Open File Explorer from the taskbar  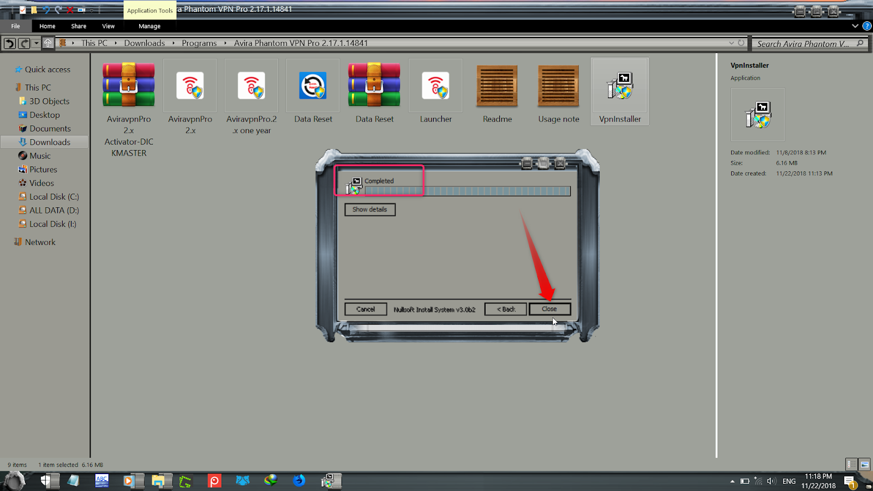158,481
